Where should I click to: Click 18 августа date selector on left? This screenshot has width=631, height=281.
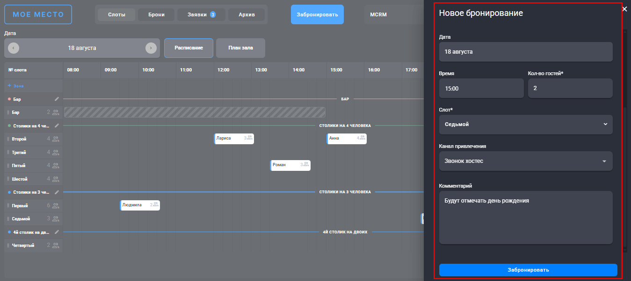82,48
